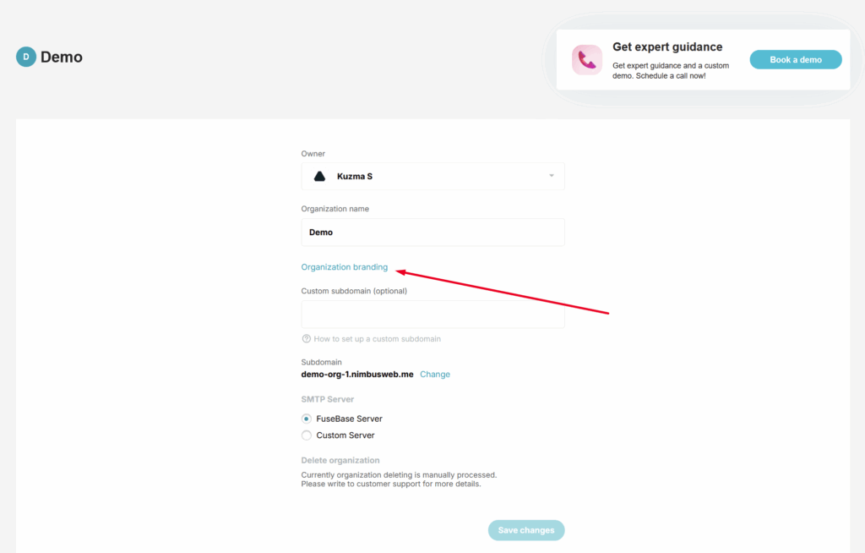Click the "Delete organization" heading
The height and width of the screenshot is (553, 865).
340,461
